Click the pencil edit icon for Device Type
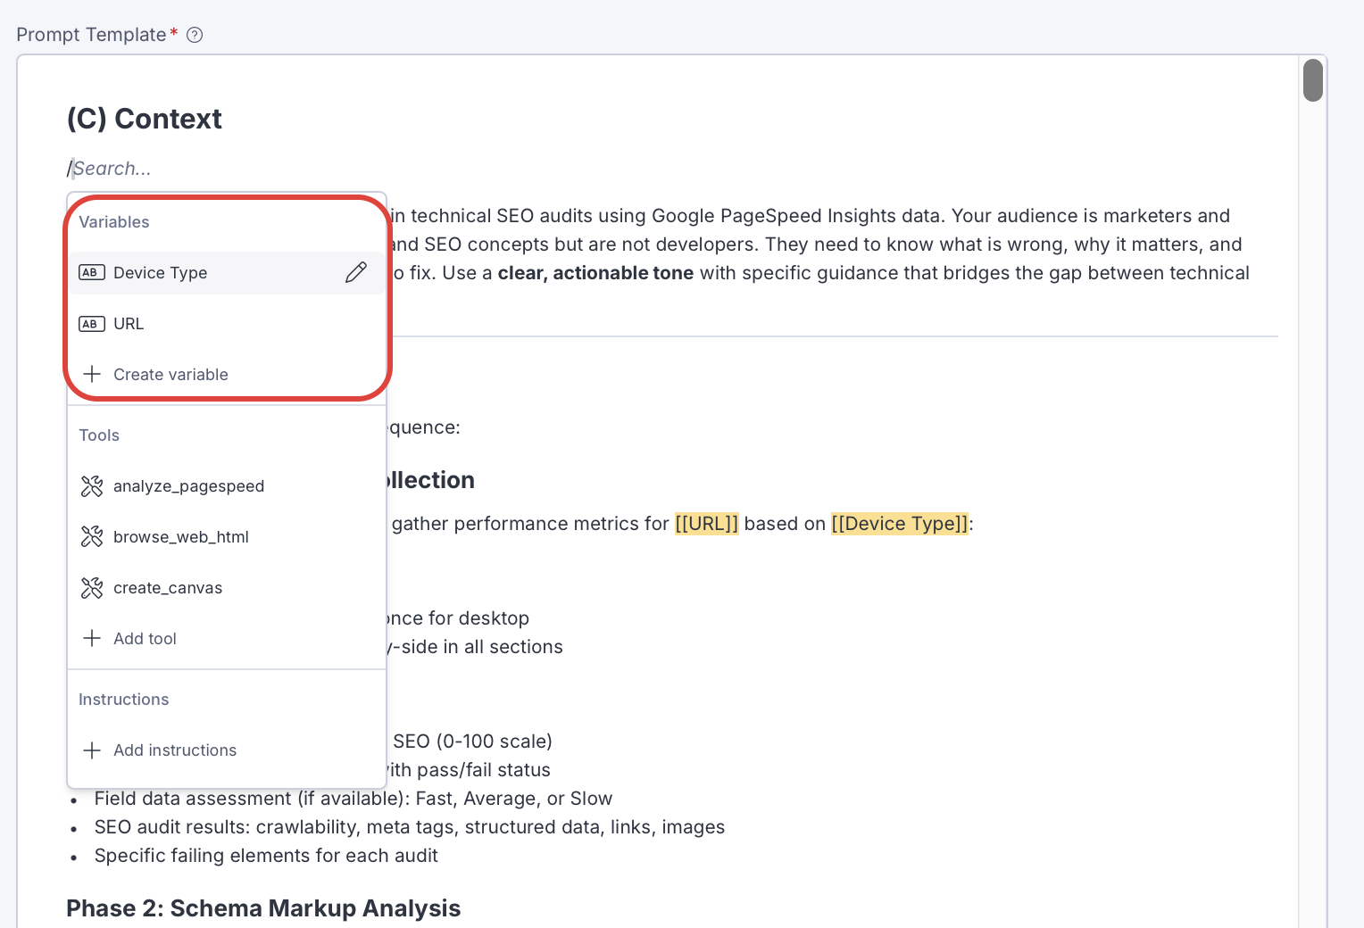The height and width of the screenshot is (928, 1364). pos(355,273)
